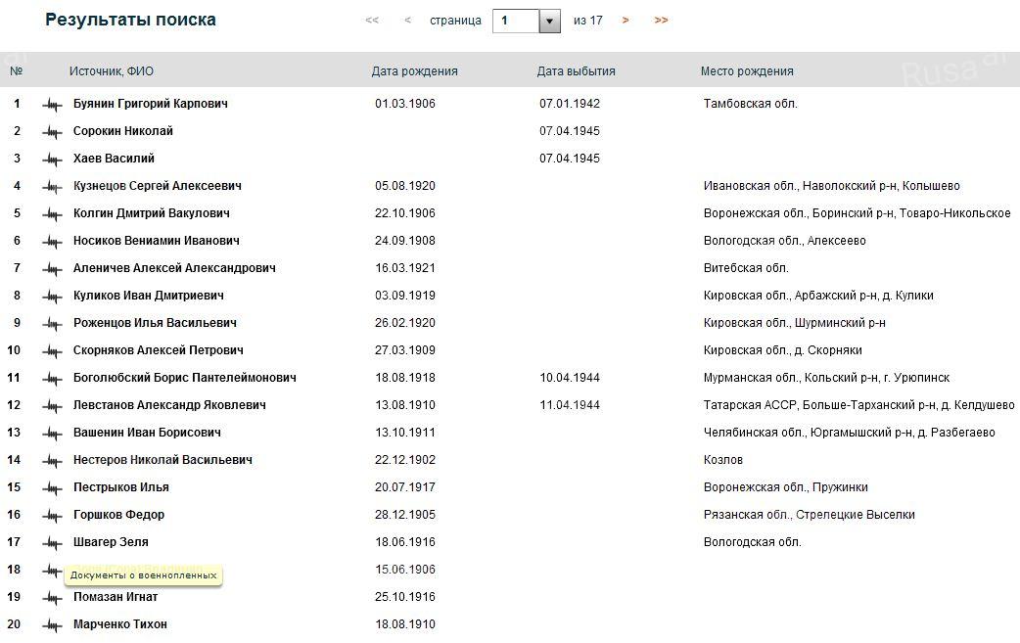This screenshot has width=1020, height=643.
Task: Click the document icon next to Сорокин Николай
Action: pyautogui.click(x=52, y=131)
